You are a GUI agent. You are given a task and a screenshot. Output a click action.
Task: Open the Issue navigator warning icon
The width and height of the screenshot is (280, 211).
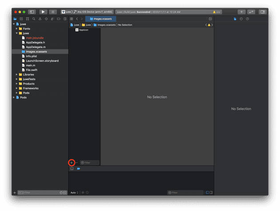40,19
